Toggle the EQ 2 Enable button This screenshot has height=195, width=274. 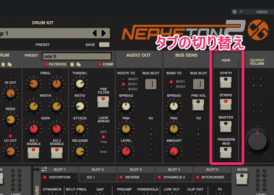coord(57,153)
